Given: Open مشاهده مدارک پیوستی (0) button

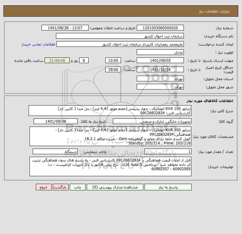Looking at the screenshot, I should point(115,187).
